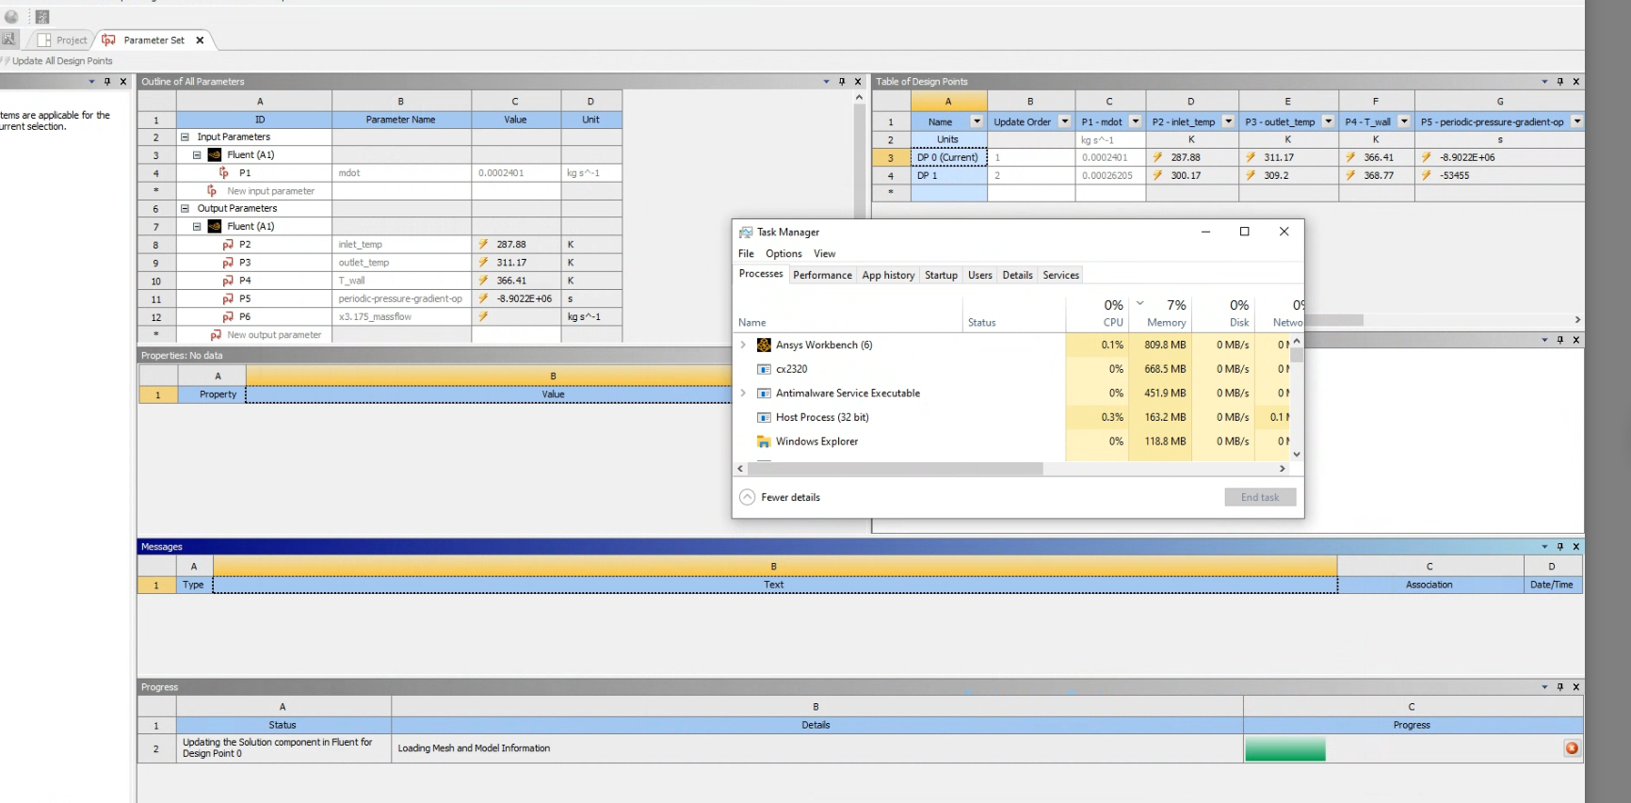Select the DP 1 design point cell
Image resolution: width=1631 pixels, height=803 pixels.
tap(947, 176)
